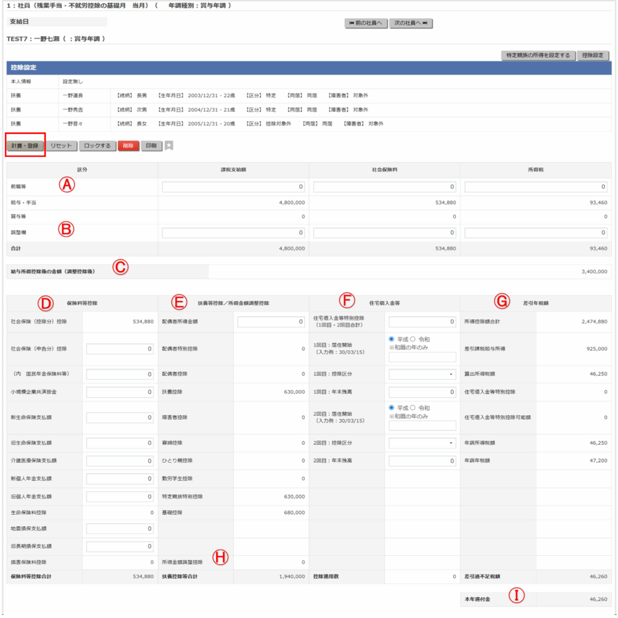
Task: Click the 配偶者所得金額 input field
Action: pos(271,322)
